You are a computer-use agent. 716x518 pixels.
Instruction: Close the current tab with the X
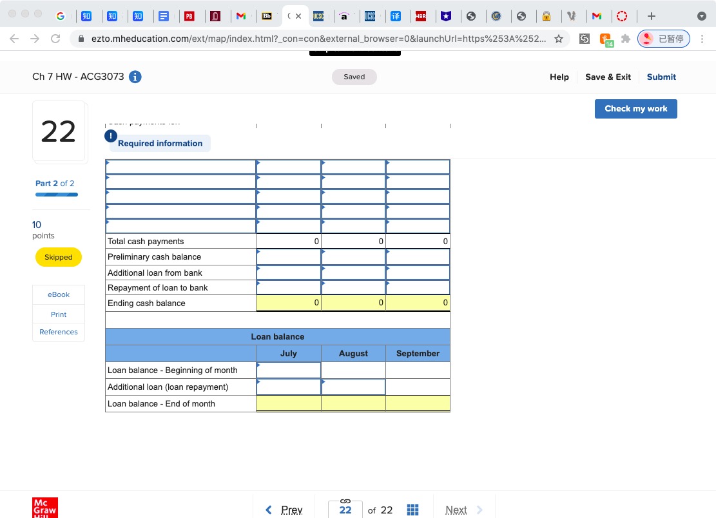point(298,16)
